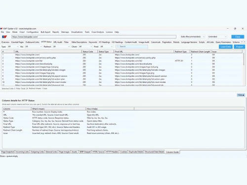This screenshot has width=247, height=185.
Task: Click the Export button
Action: [240, 47]
